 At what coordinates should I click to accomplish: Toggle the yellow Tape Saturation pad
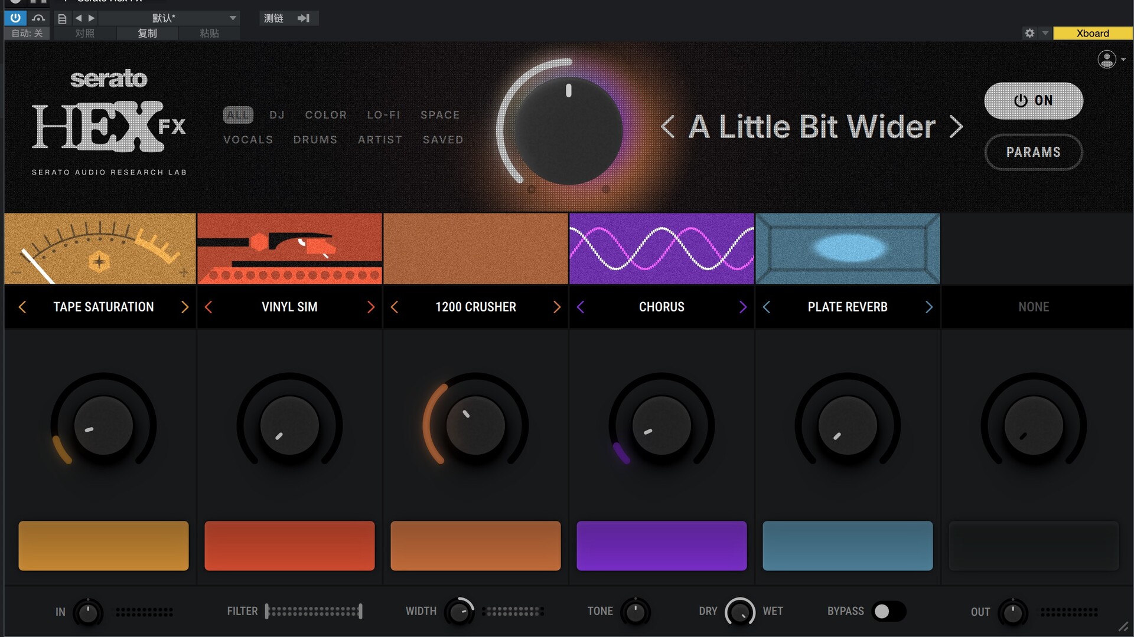(x=103, y=546)
